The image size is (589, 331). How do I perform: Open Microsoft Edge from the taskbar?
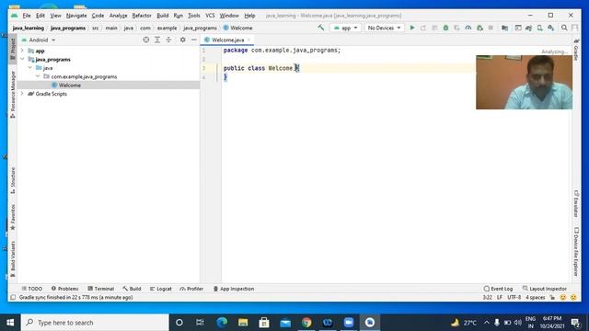click(x=222, y=323)
